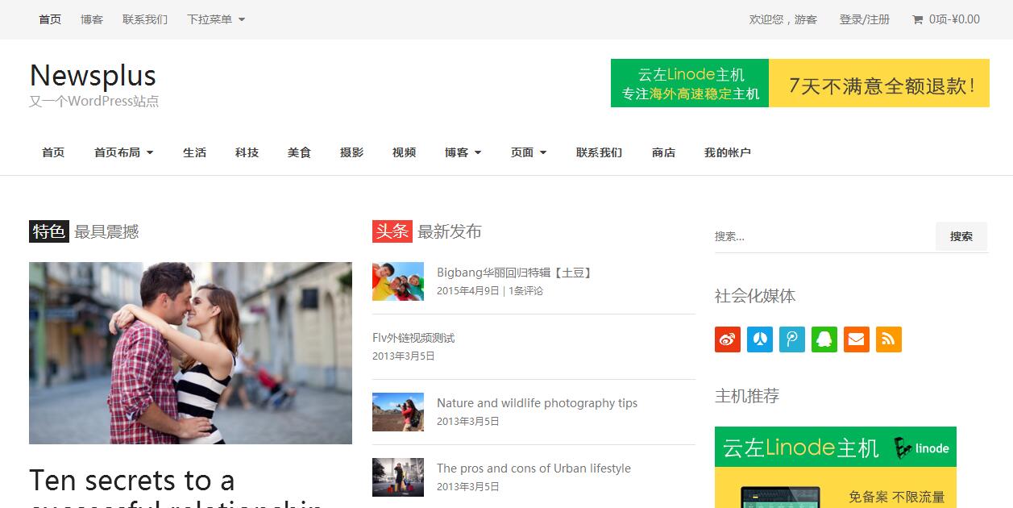The width and height of the screenshot is (1013, 508).
Task: Open the Urban lifestyle article thumbnail
Action: 398,477
